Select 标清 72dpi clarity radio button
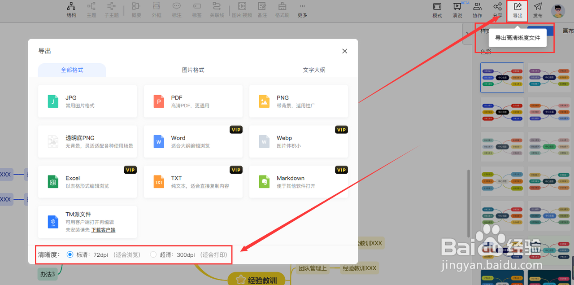574x285 pixels. pyautogui.click(x=70, y=254)
